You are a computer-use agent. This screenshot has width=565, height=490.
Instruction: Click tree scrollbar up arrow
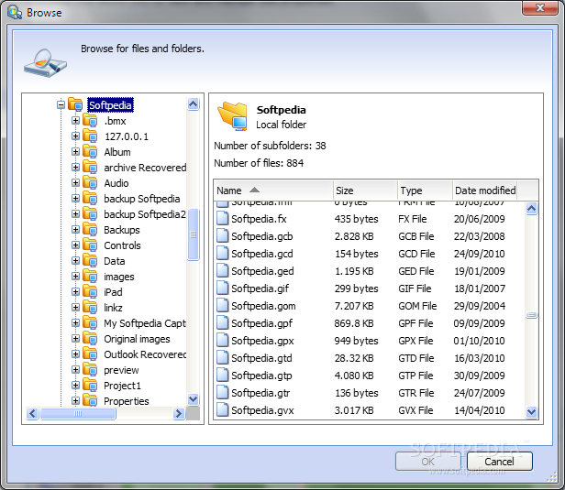point(194,104)
